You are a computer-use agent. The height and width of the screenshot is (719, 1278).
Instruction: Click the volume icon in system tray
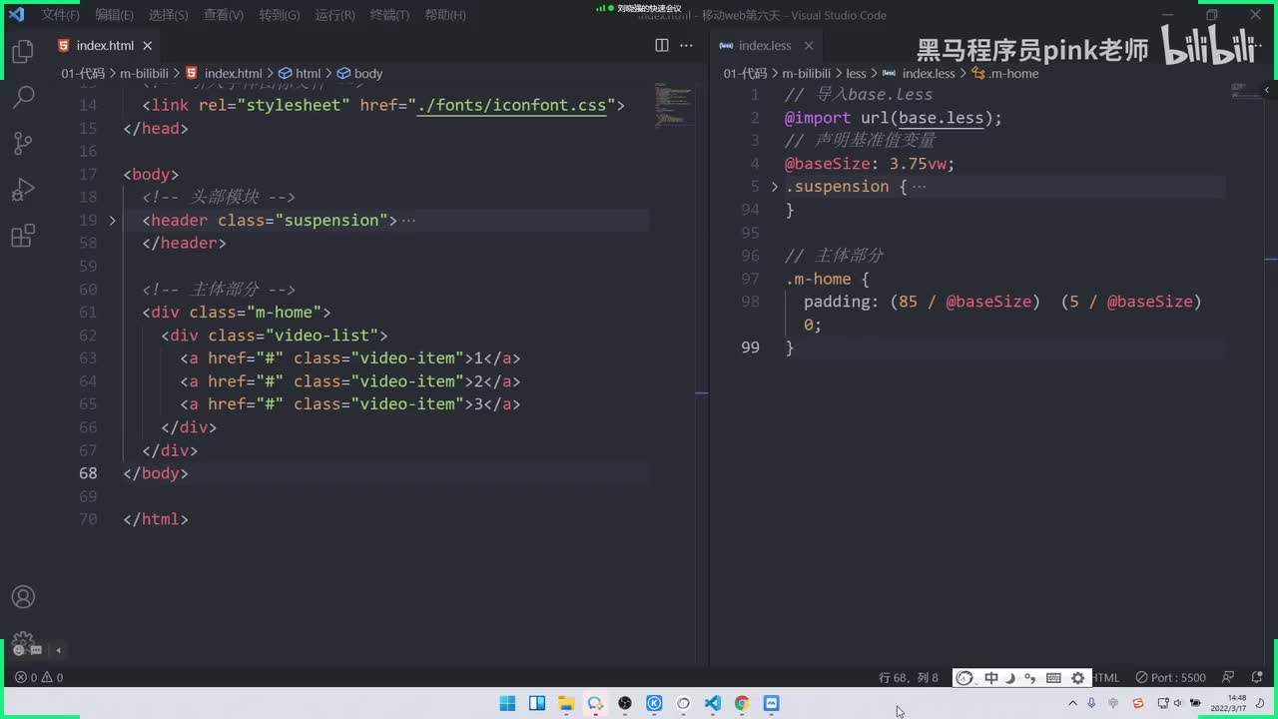pos(1177,703)
